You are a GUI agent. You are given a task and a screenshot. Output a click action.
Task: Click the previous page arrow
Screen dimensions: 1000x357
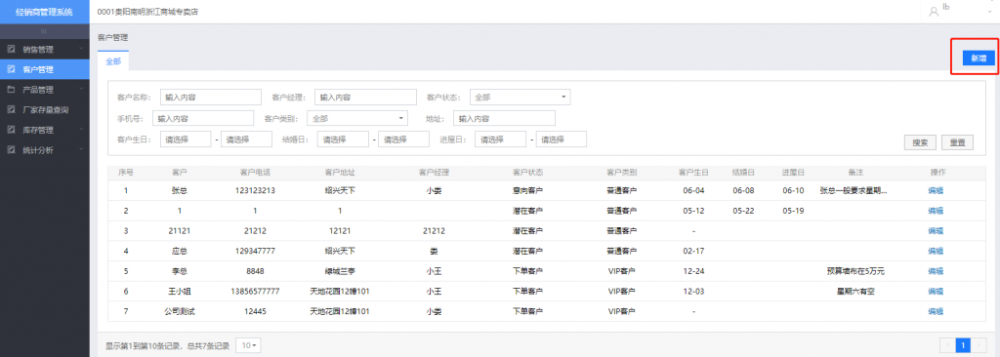pyautogui.click(x=948, y=345)
